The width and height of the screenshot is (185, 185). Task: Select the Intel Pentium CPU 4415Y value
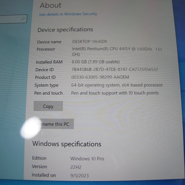[x=117, y=52]
